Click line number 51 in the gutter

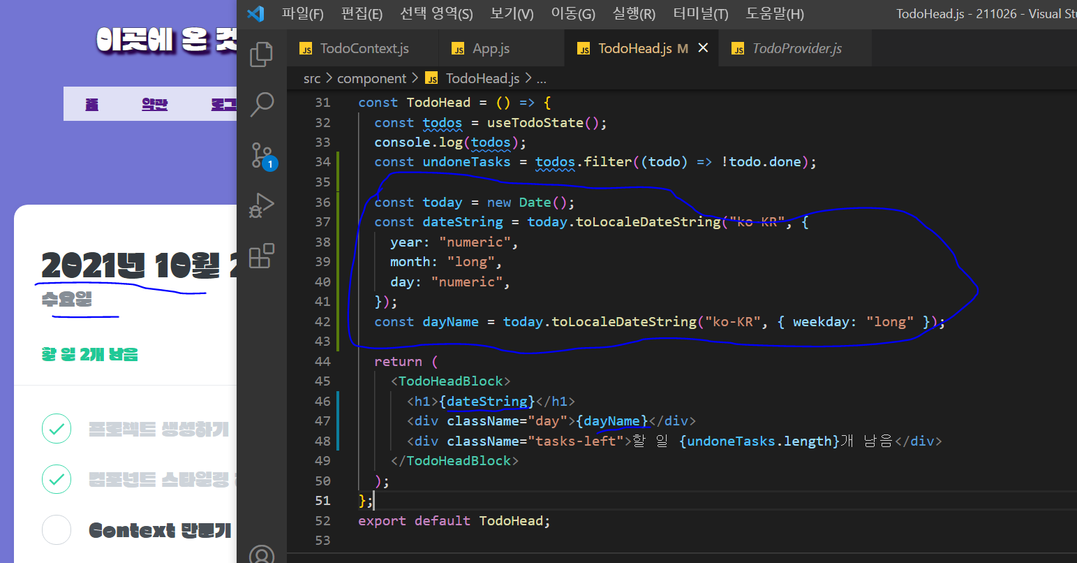322,501
